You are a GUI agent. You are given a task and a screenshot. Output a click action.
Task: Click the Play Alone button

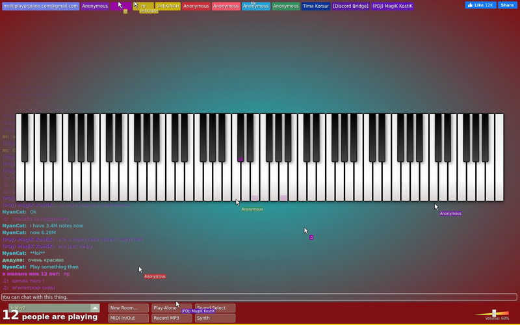point(172,308)
